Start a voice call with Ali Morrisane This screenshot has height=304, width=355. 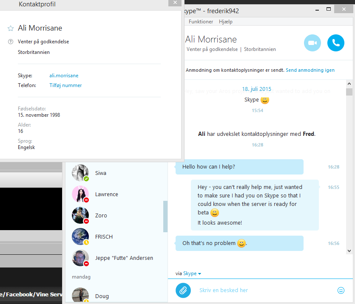336,43
